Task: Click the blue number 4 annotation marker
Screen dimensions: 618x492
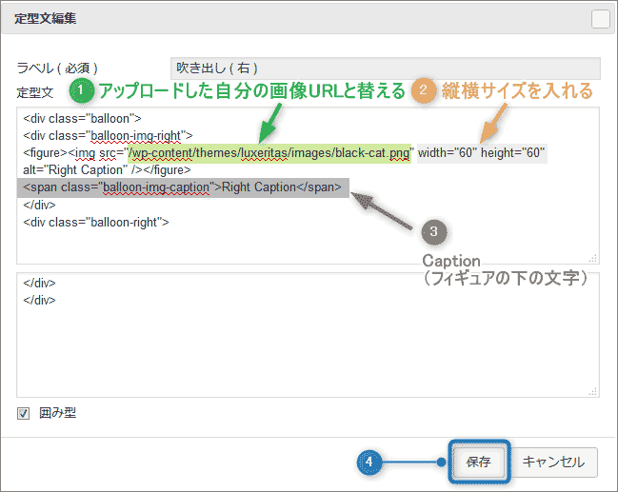Action: coord(369,462)
